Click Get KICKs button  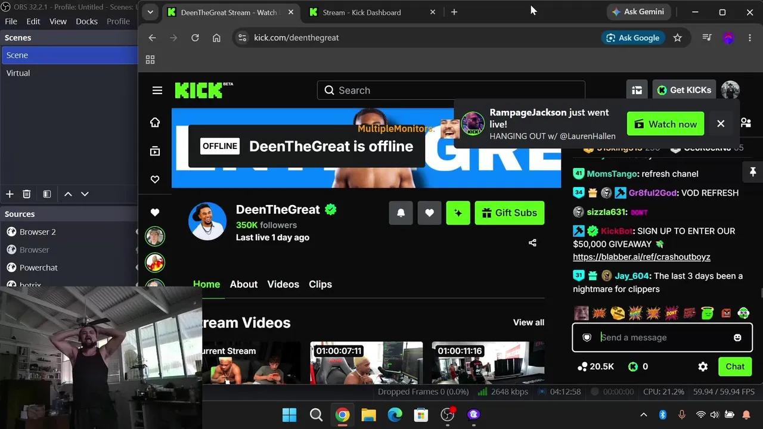point(684,90)
